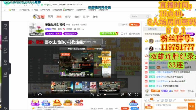Click the chain link icon in chat toolbar

(174, 100)
